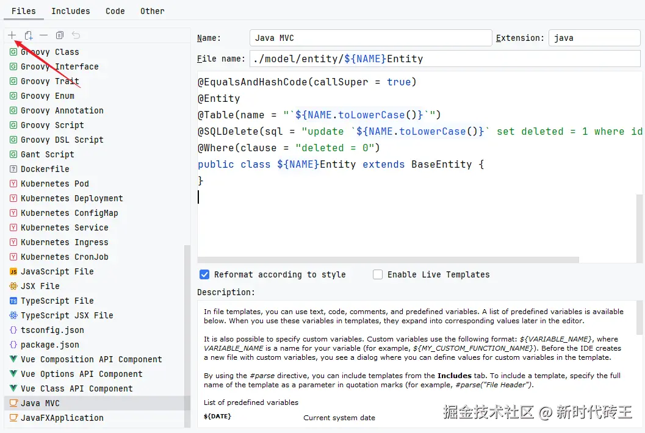Select the Vue Class API Component icon
The width and height of the screenshot is (645, 433).
coord(13,388)
